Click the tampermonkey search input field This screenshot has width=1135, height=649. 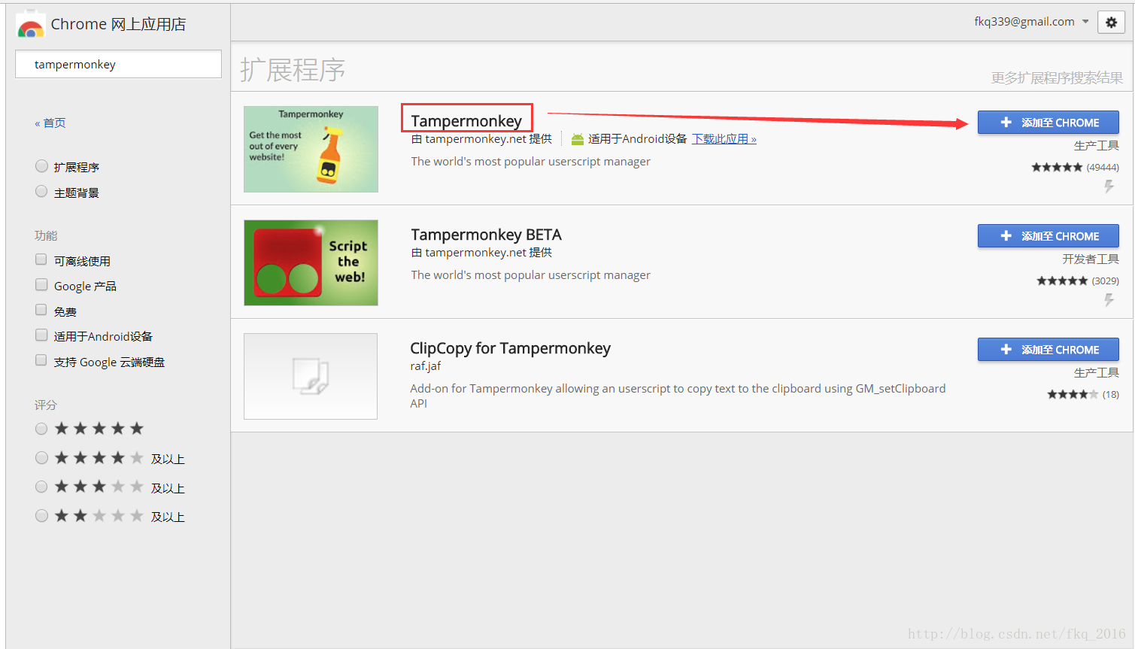[118, 65]
